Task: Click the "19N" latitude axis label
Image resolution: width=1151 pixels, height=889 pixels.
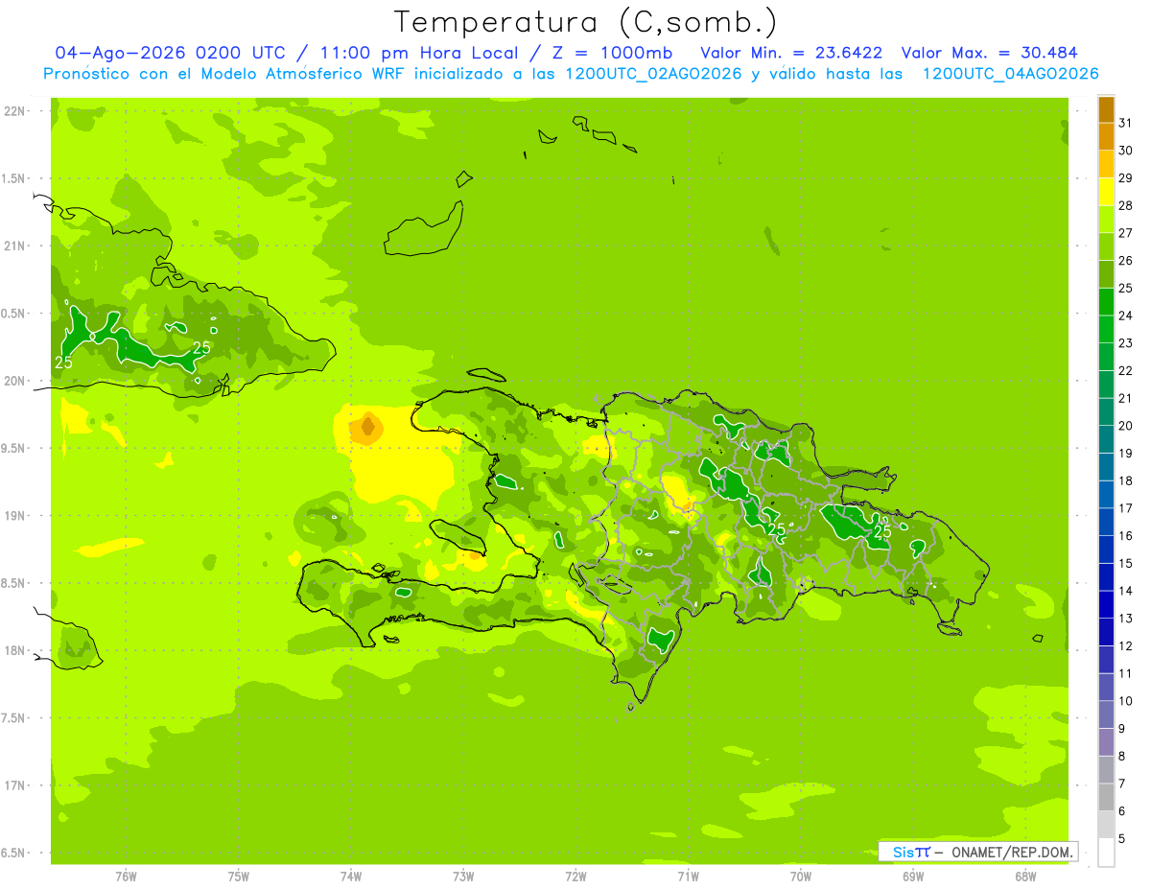Action: [x=14, y=516]
